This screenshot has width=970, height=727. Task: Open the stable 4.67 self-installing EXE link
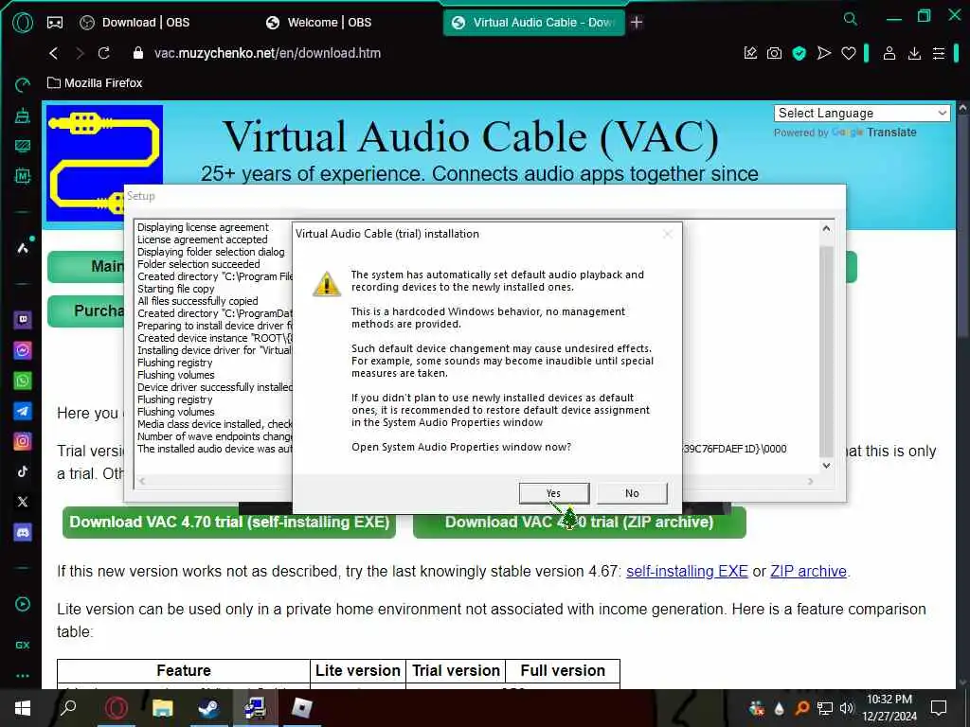pos(687,571)
